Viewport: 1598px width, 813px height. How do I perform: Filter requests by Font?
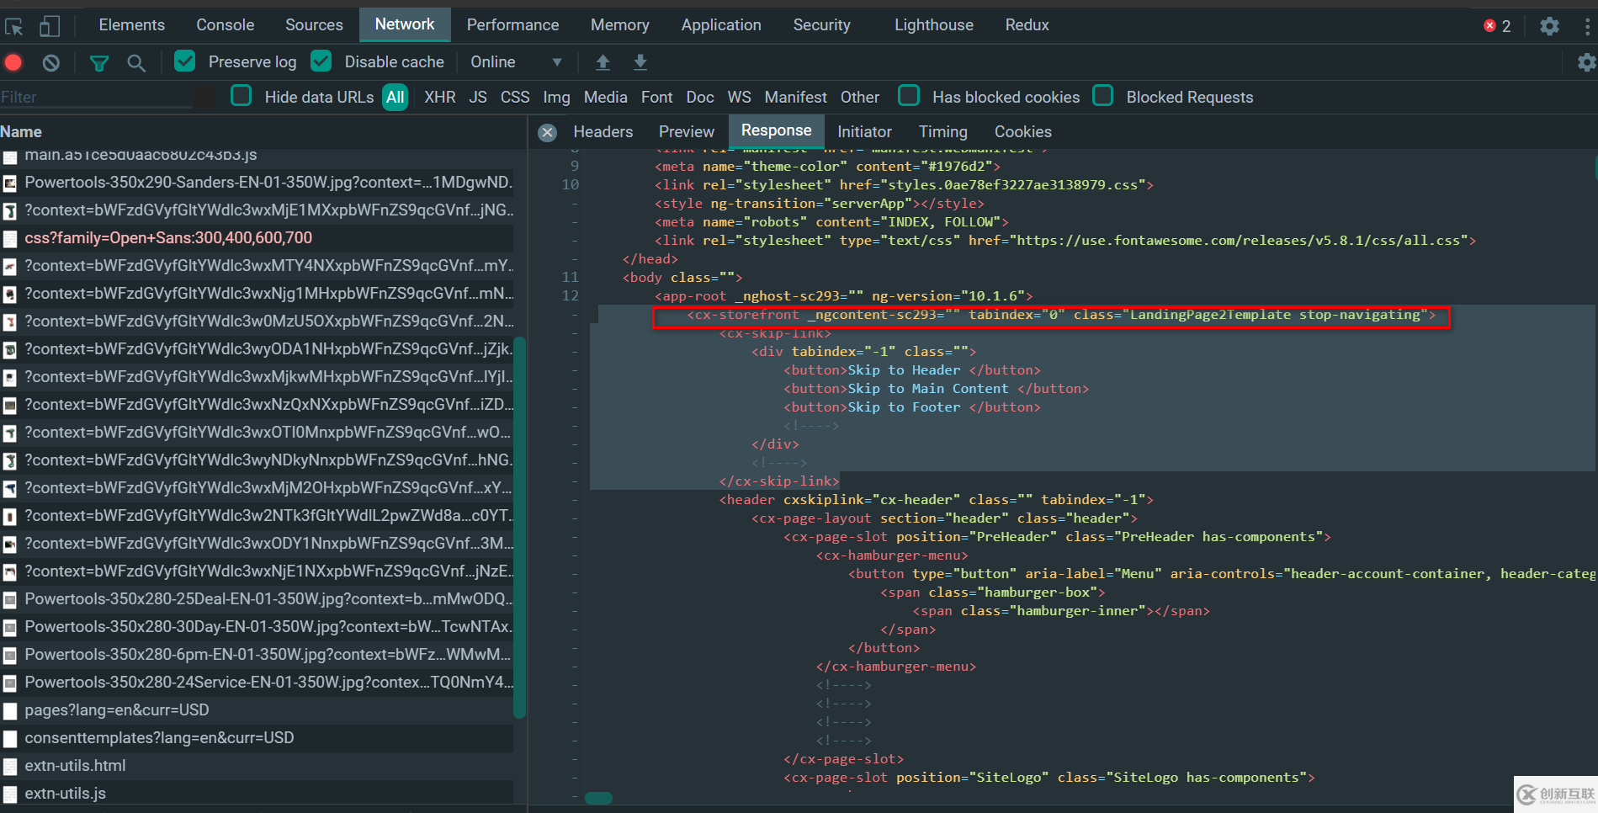click(x=657, y=98)
